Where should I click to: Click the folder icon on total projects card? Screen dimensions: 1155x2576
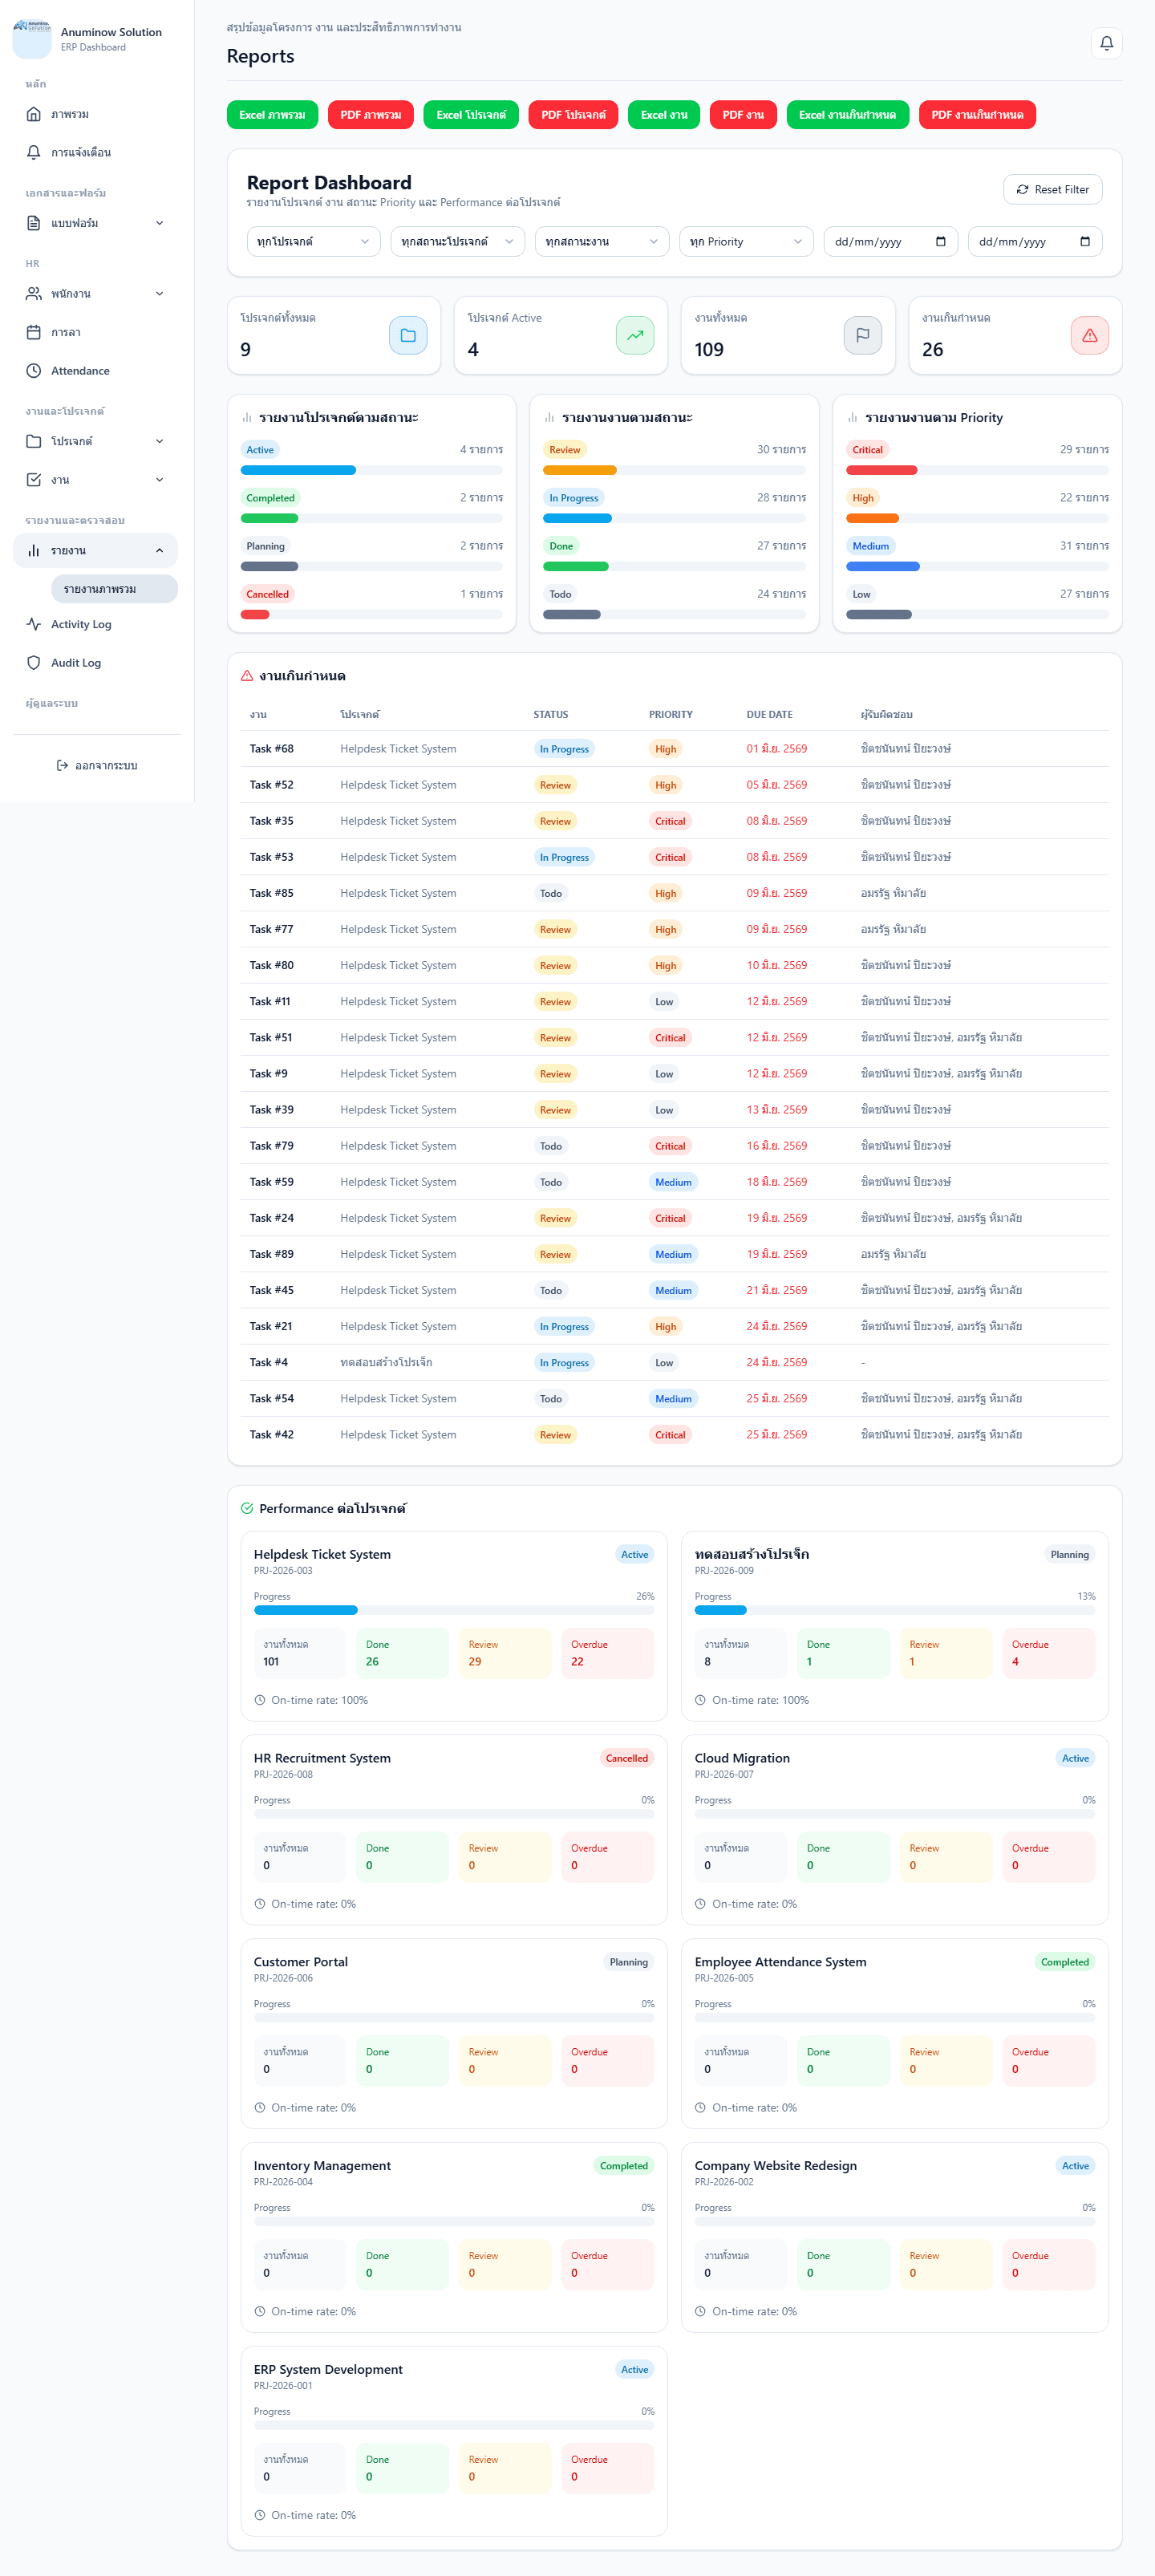408,336
